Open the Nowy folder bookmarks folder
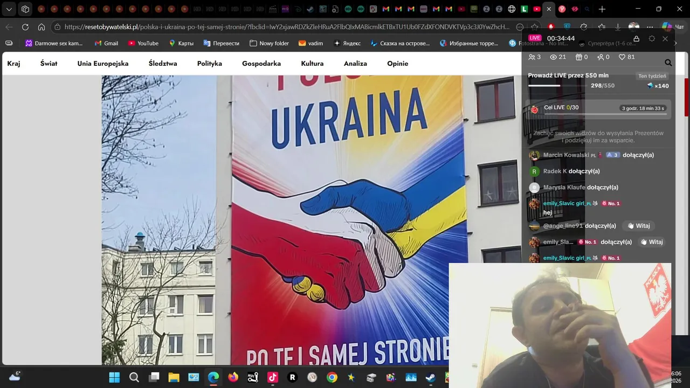This screenshot has width=690, height=388. coord(269,43)
